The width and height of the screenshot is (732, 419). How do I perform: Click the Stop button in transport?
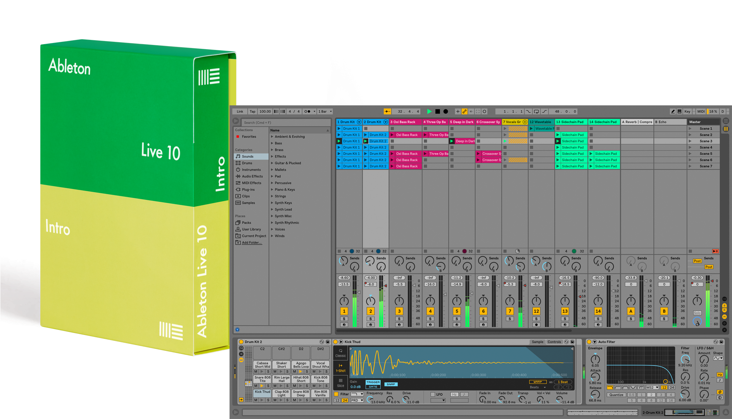click(x=437, y=112)
